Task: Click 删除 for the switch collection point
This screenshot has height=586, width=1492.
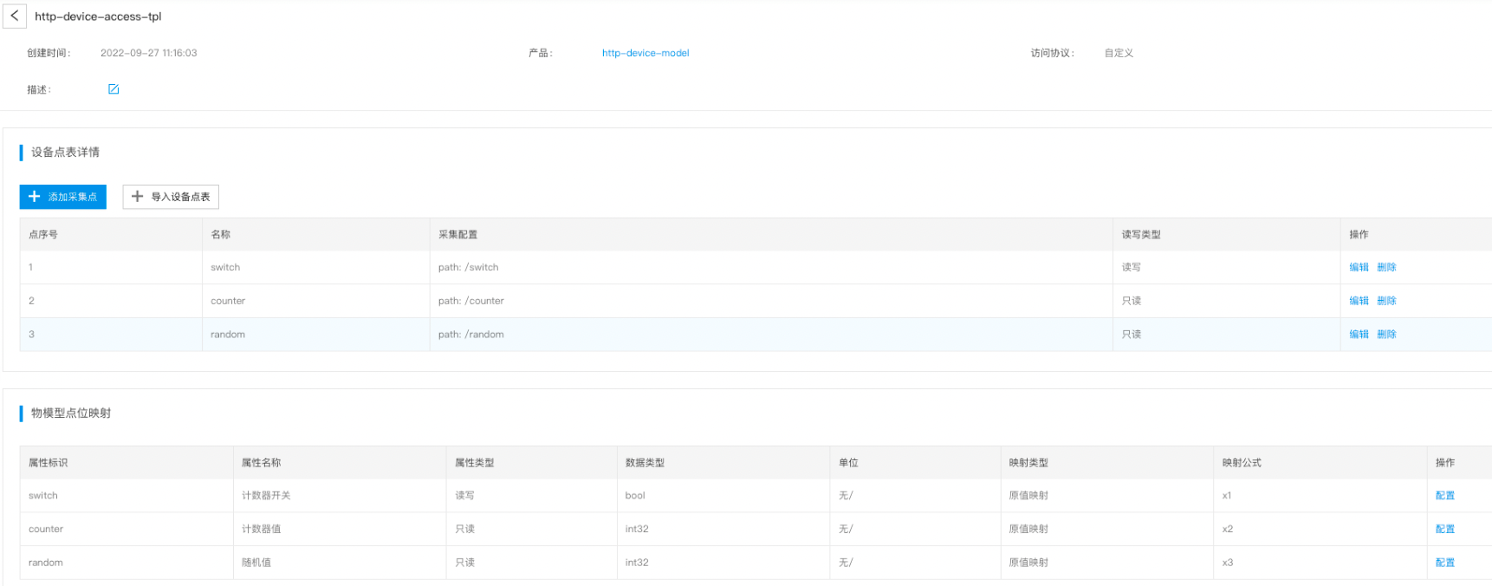Action: pyautogui.click(x=1386, y=267)
